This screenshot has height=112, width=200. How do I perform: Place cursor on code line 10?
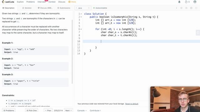141,41
